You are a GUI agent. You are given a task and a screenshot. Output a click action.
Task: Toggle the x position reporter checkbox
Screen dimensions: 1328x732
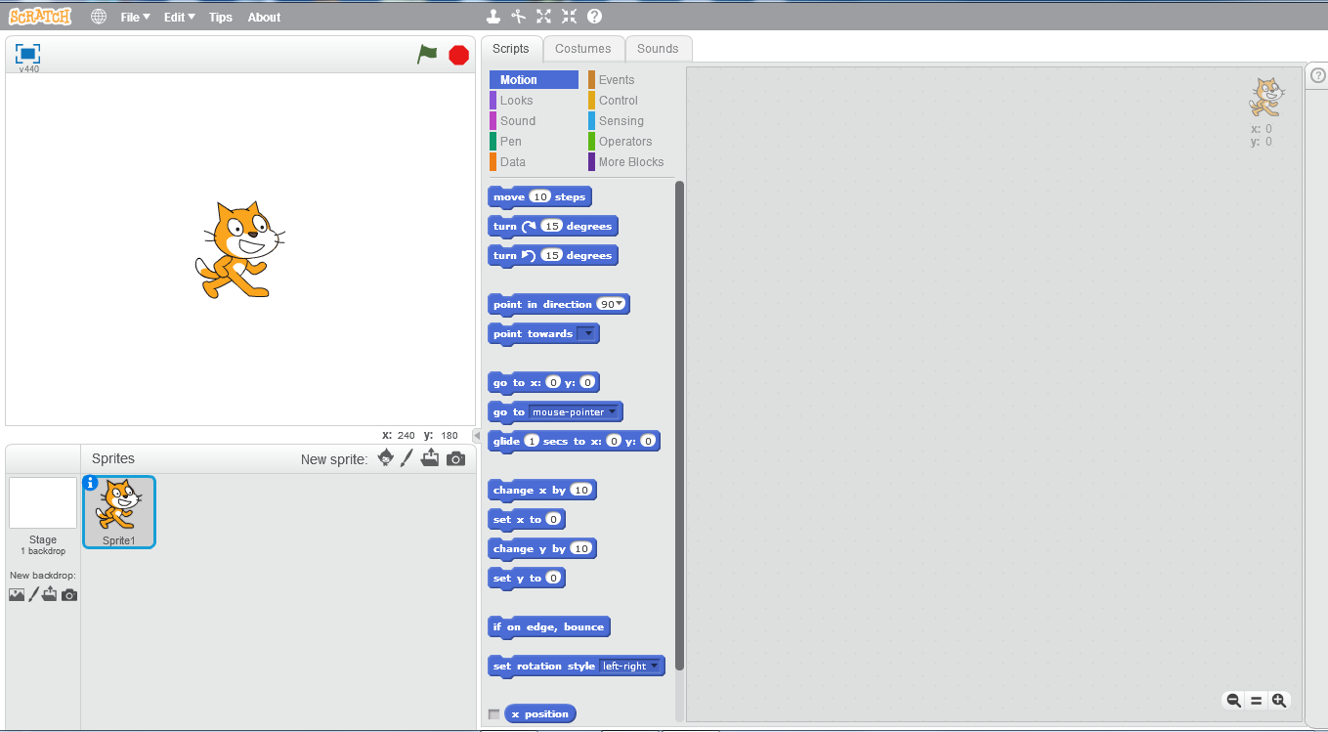(x=493, y=714)
